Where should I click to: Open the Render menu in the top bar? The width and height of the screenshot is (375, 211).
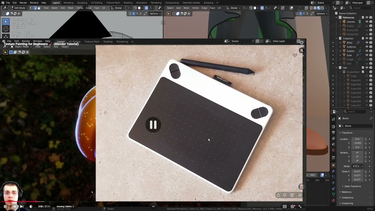pyautogui.click(x=23, y=3)
